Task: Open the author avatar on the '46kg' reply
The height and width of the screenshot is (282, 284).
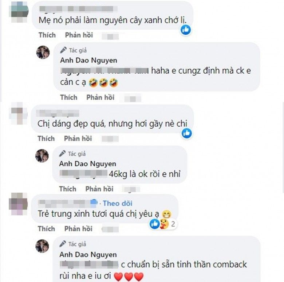Action: tap(42, 156)
